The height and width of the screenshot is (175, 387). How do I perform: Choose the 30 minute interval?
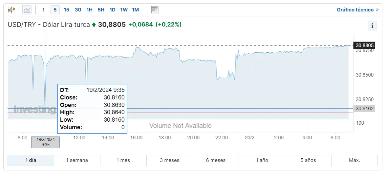[78, 10]
